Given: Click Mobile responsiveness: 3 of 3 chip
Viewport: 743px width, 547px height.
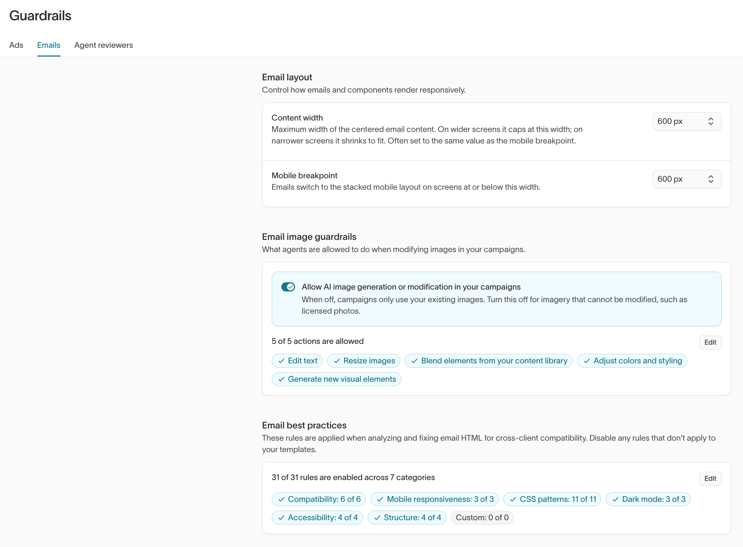Looking at the screenshot, I should tap(435, 499).
